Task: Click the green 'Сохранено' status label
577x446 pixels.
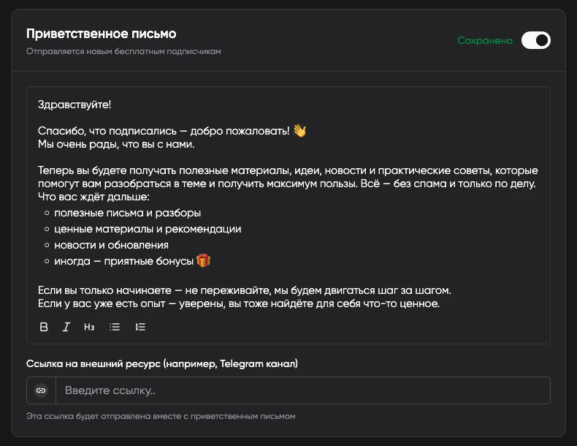Action: pyautogui.click(x=485, y=41)
